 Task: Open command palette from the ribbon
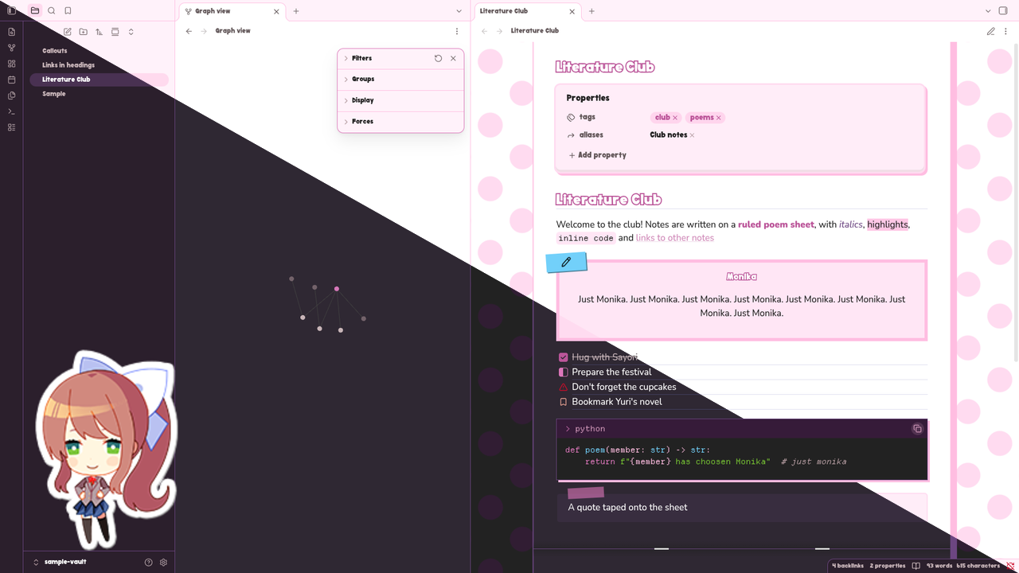click(x=11, y=111)
